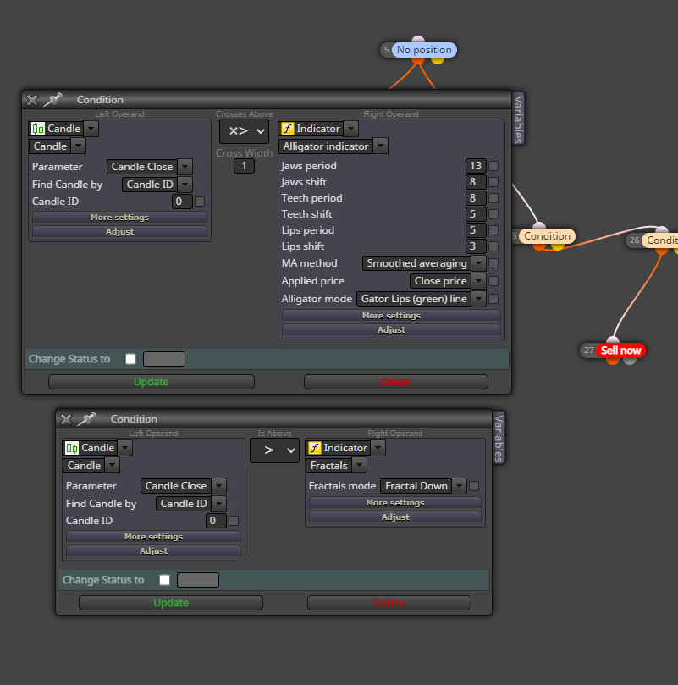Open Candle subtype dropdown in upper panel

tap(78, 146)
